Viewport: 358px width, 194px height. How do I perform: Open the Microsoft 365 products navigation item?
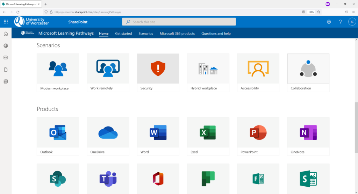177,34
